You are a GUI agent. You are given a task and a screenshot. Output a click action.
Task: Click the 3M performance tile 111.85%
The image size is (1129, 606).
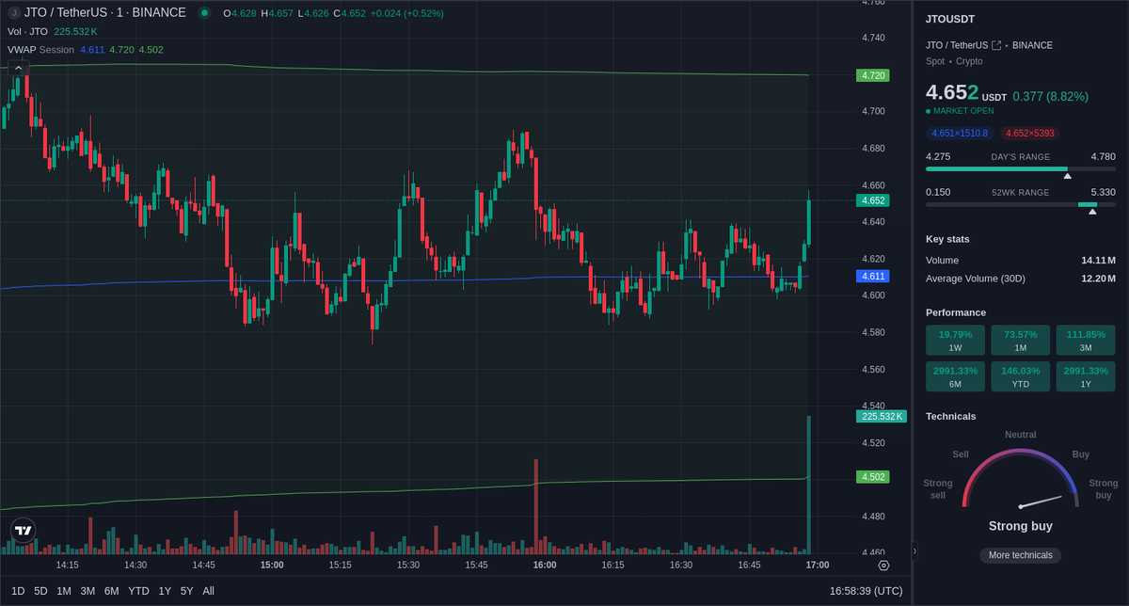click(1086, 340)
